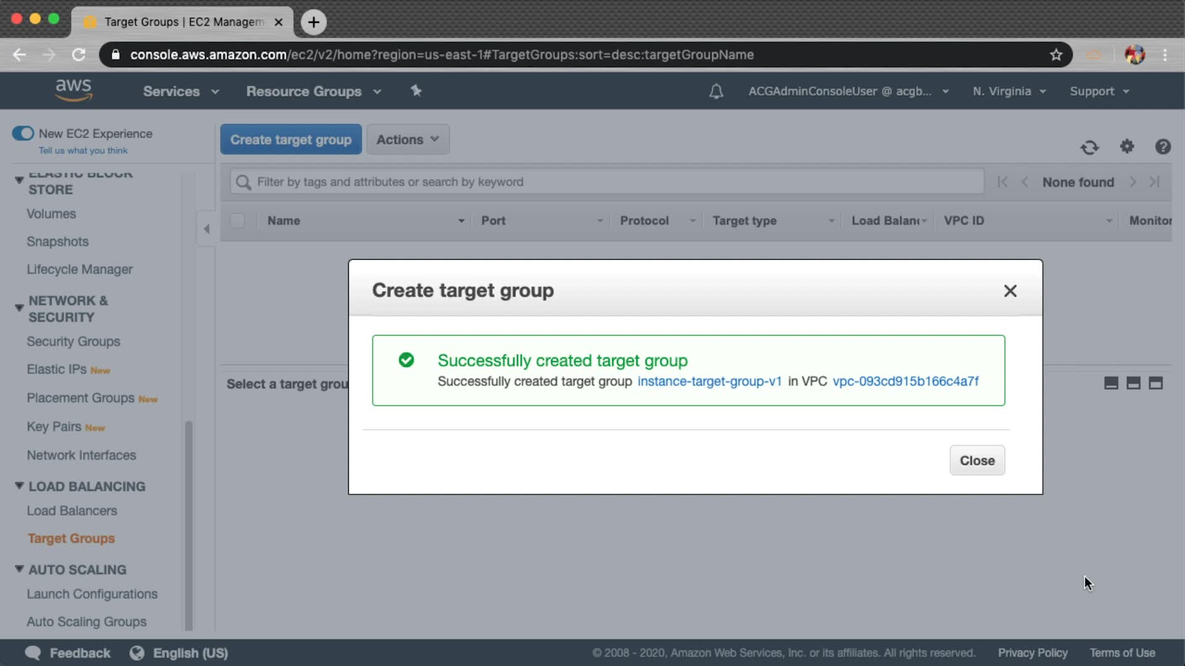Tick the select-all checkbox in table header
The height and width of the screenshot is (666, 1185).
(238, 221)
